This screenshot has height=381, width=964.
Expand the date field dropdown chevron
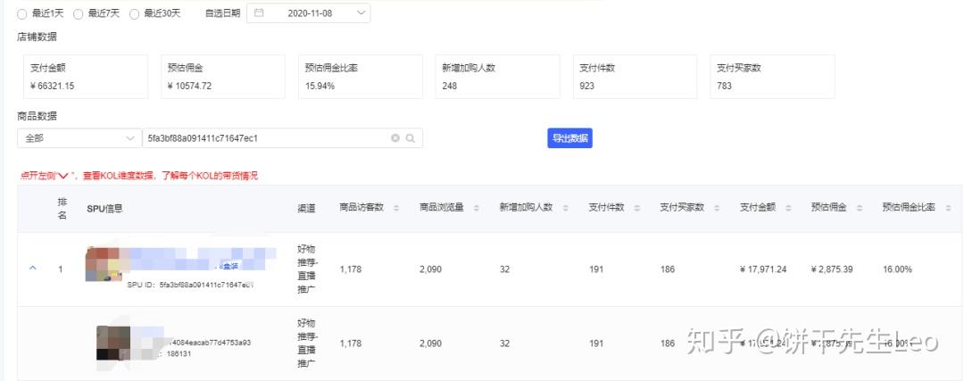coord(360,12)
